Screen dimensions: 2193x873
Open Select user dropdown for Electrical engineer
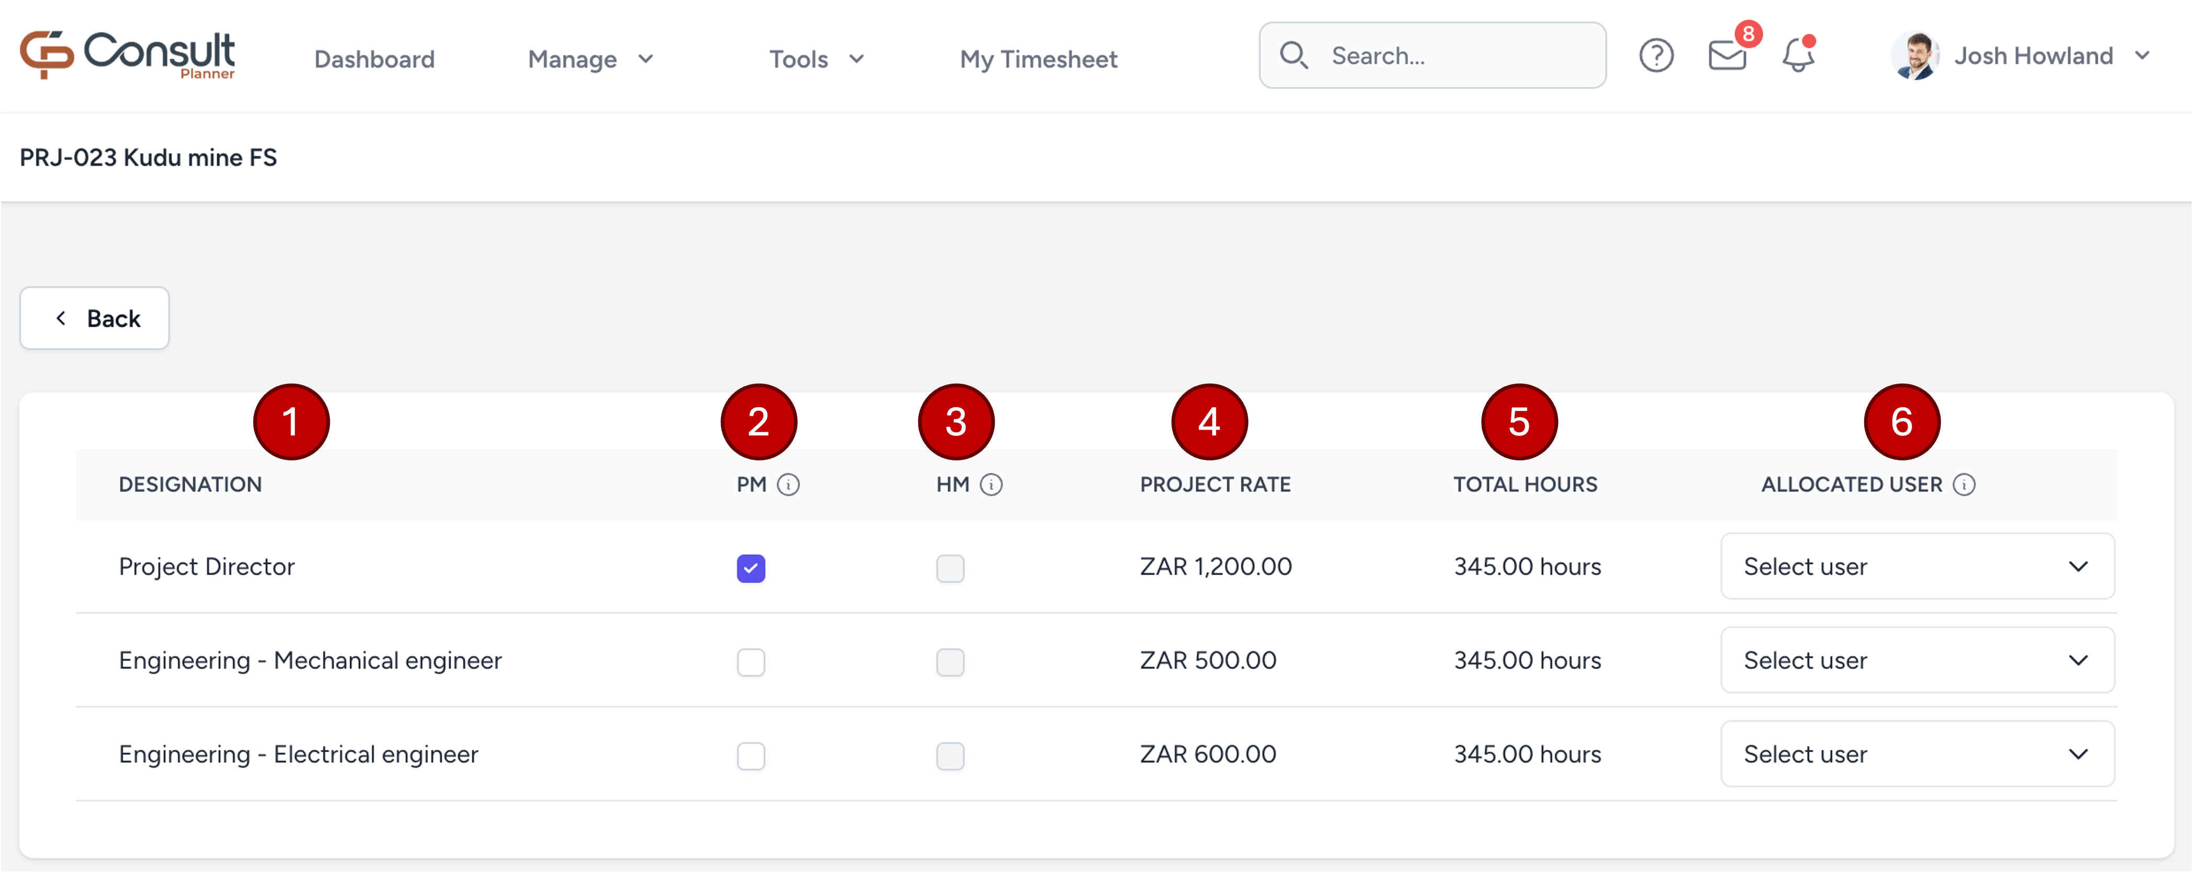tap(1917, 754)
